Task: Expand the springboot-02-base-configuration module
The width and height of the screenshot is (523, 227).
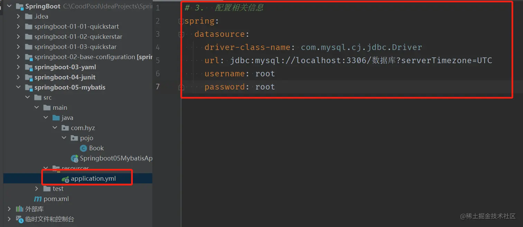Action: point(18,57)
